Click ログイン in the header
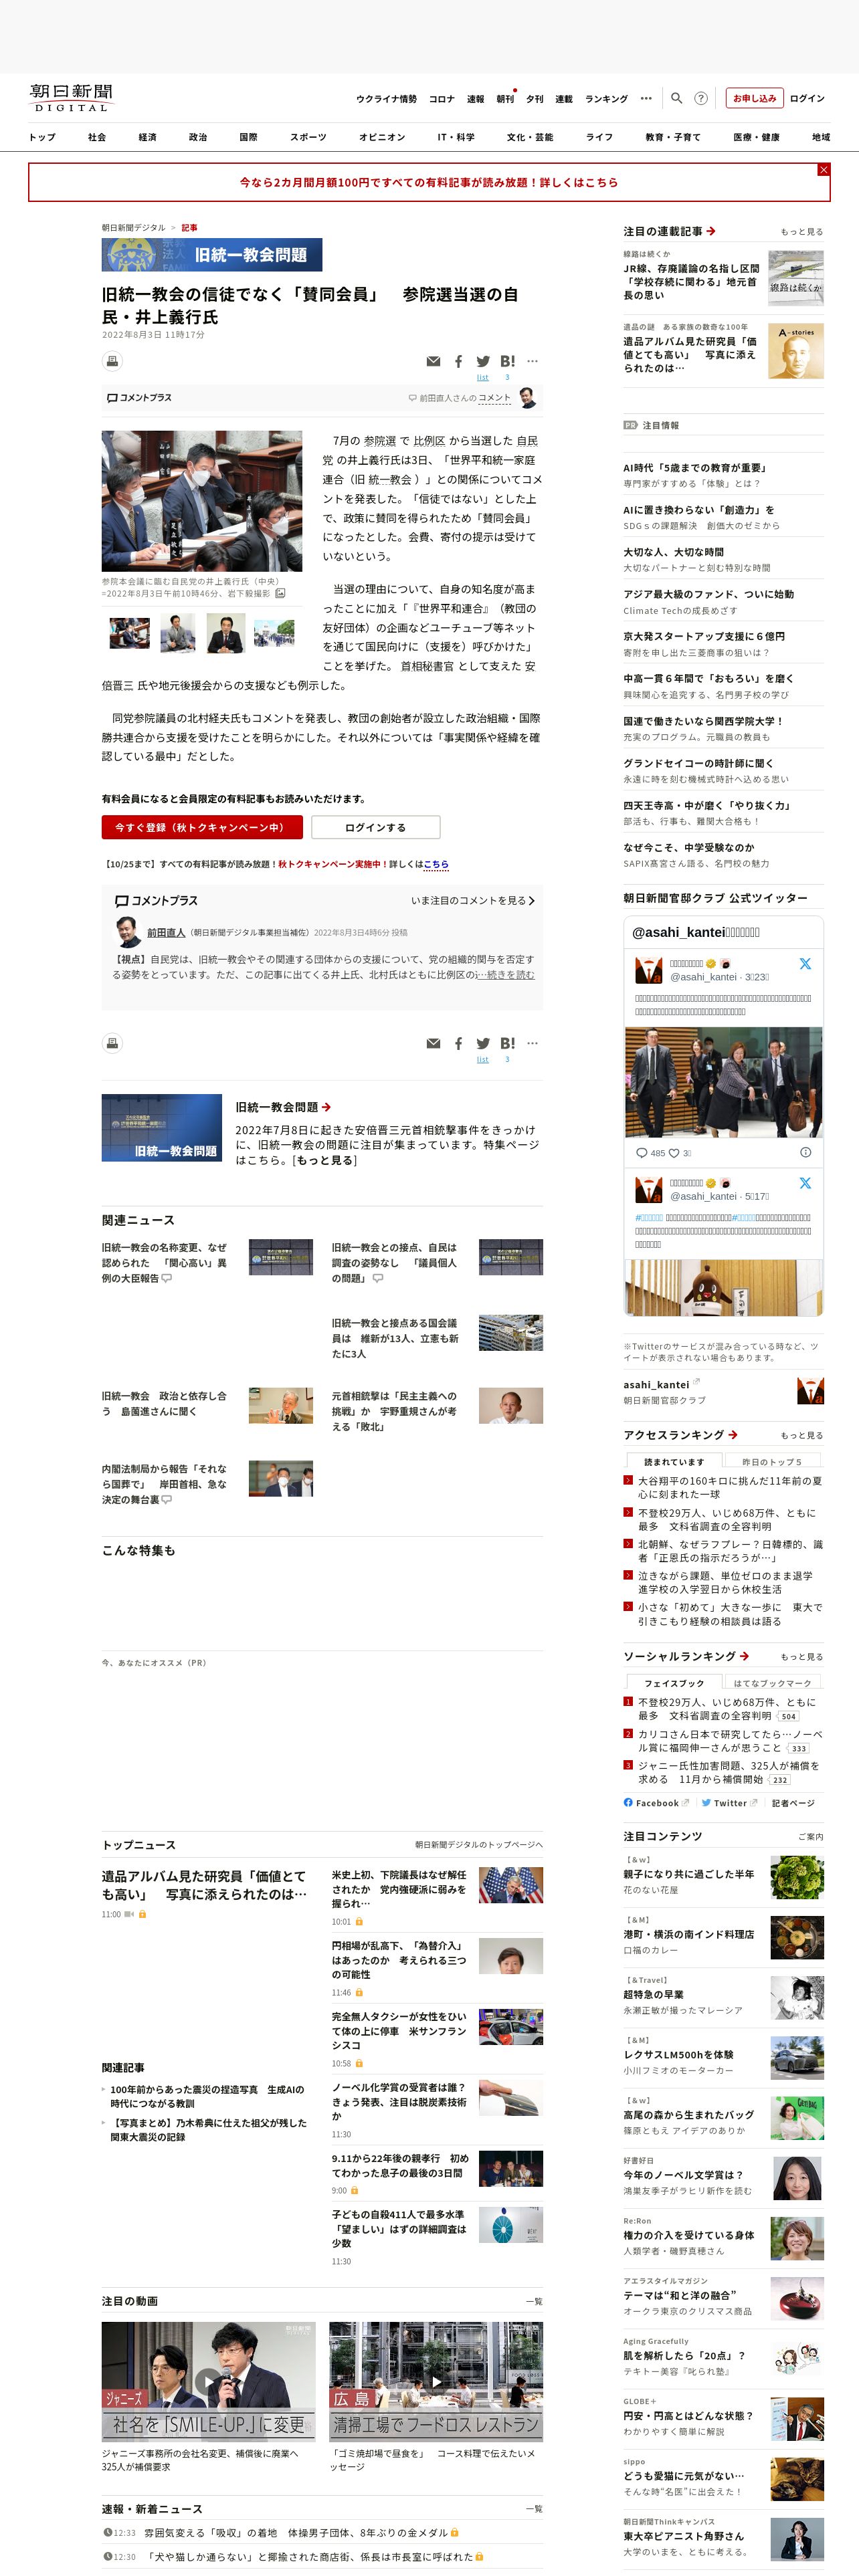Screen dimensions: 859x2576 pyautogui.click(x=807, y=98)
